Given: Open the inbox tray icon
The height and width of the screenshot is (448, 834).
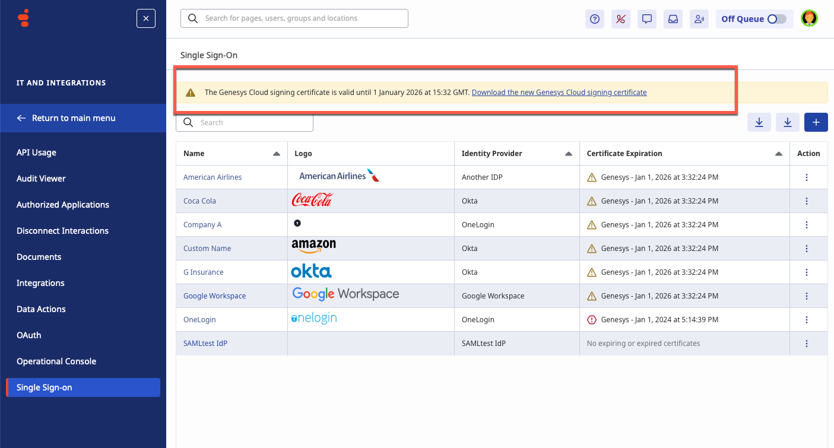Looking at the screenshot, I should pyautogui.click(x=673, y=19).
